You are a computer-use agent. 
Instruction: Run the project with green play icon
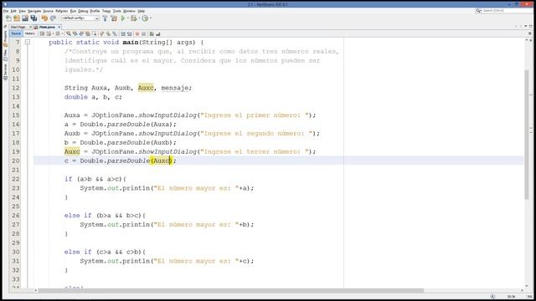pos(123,18)
